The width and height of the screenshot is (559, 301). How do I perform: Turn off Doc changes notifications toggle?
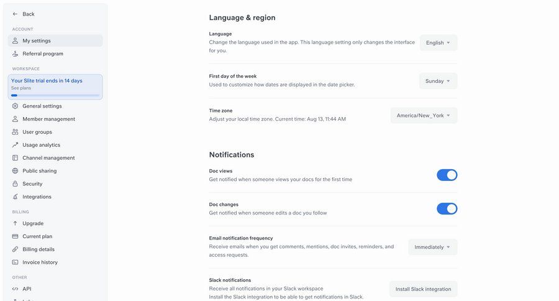447,208
